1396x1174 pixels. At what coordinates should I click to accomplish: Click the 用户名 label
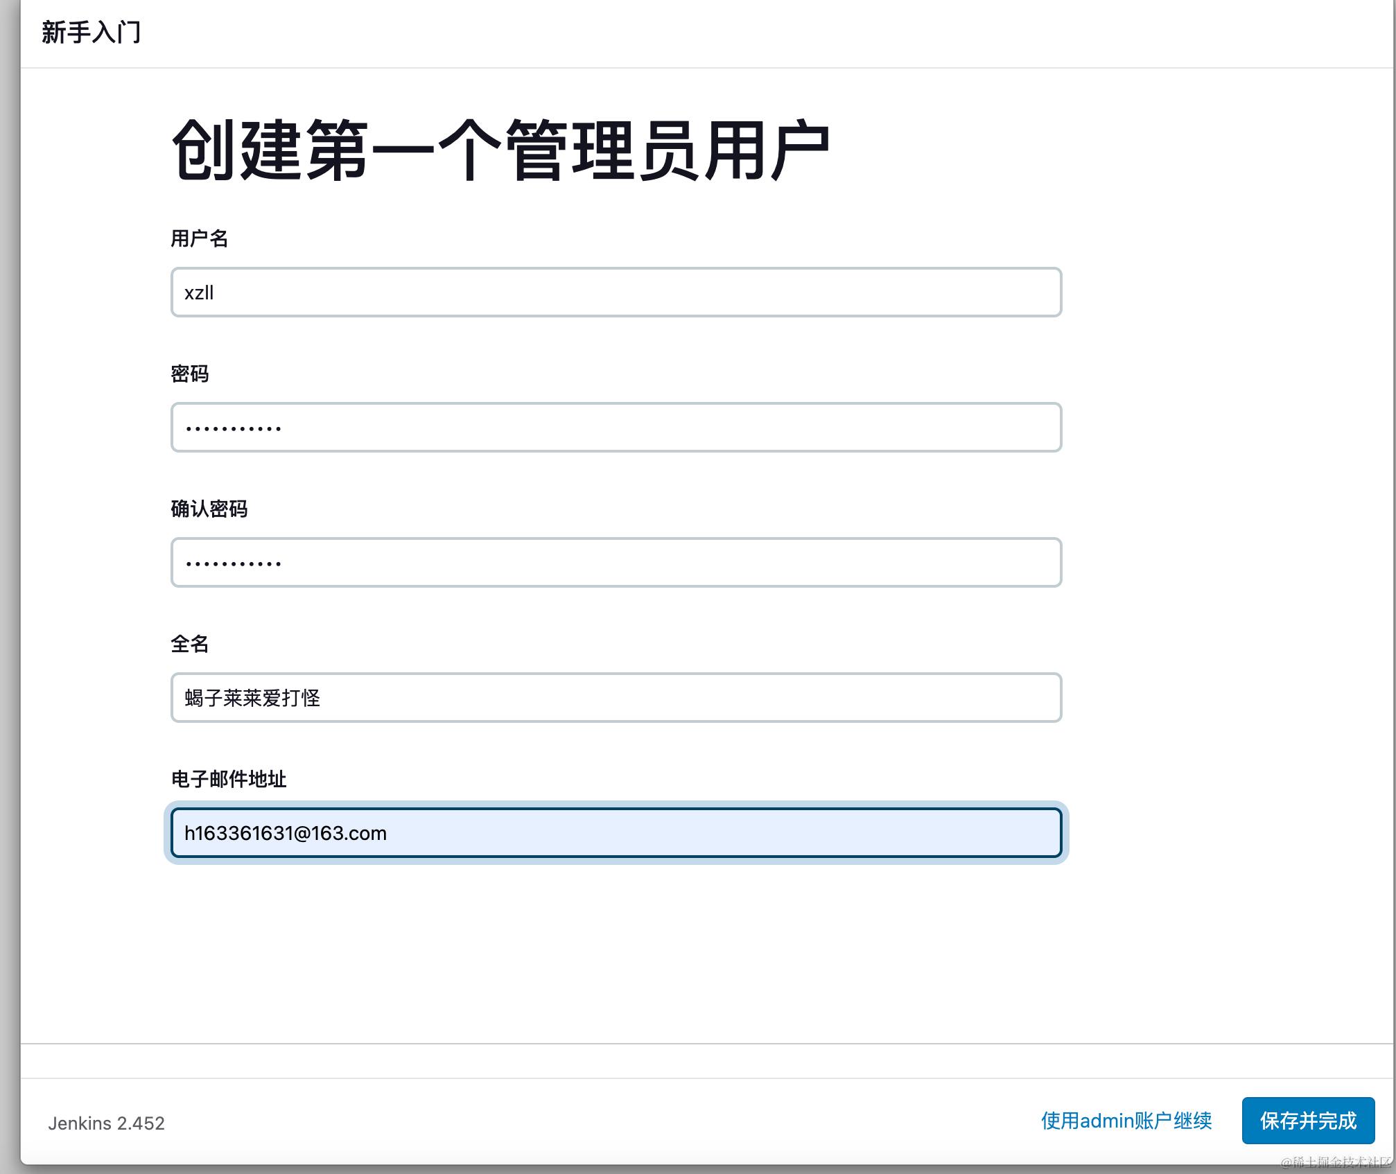click(x=199, y=238)
